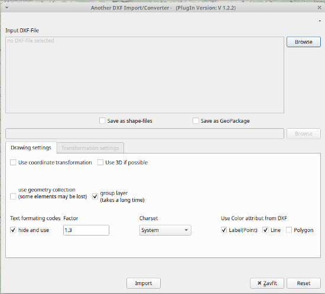
Task: Toggle Use coordinate transformation
Action: [13, 162]
